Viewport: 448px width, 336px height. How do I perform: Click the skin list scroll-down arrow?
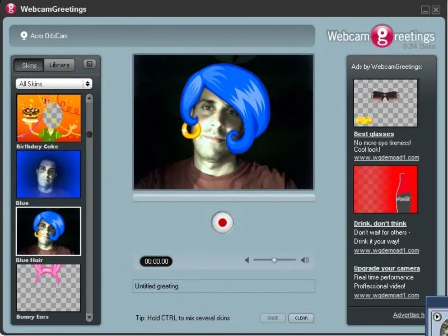[89, 317]
